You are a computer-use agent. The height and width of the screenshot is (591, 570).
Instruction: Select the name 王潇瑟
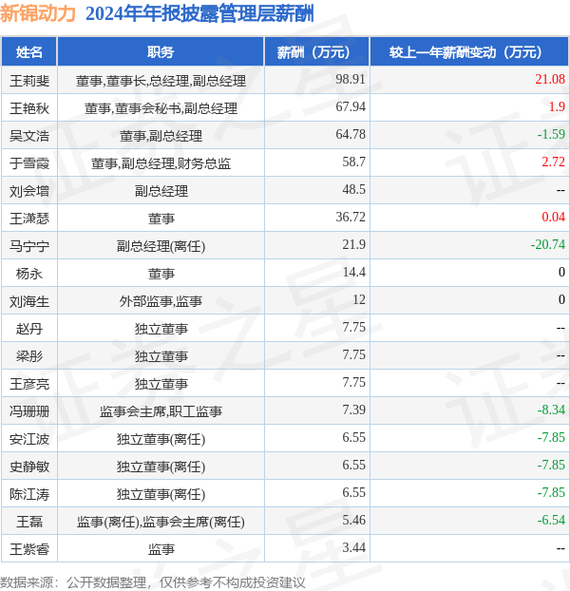tap(29, 219)
